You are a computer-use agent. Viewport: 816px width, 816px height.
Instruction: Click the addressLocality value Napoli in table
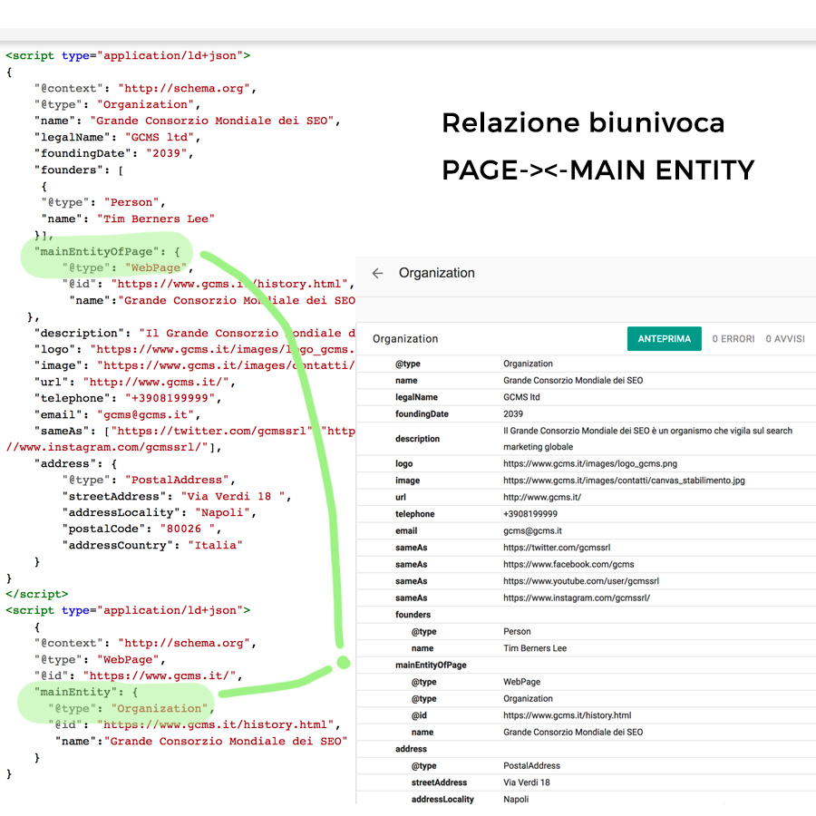click(516, 799)
